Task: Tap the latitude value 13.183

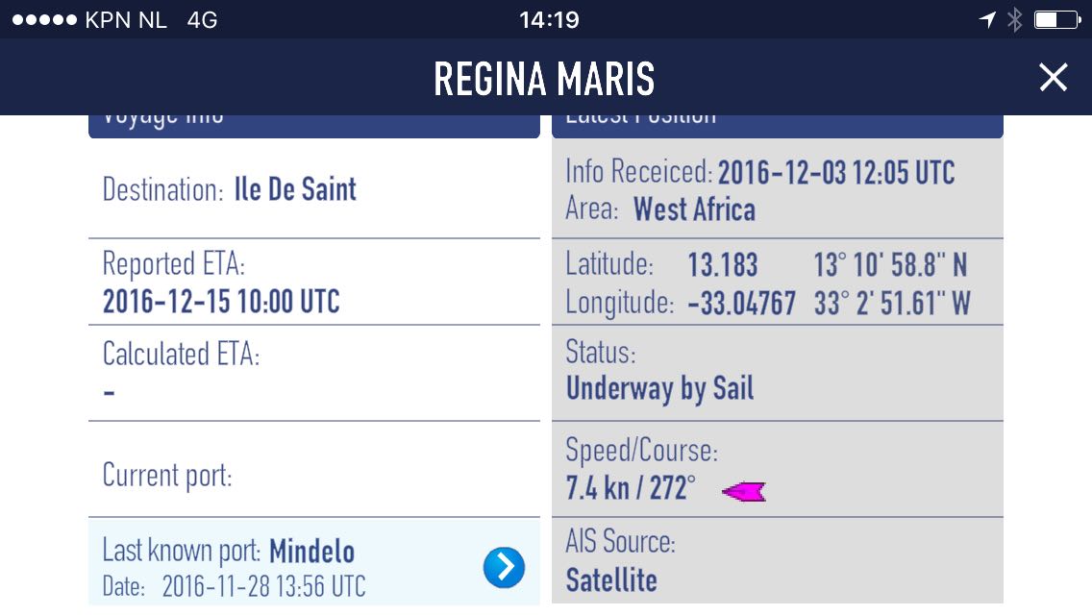Action: click(x=723, y=265)
